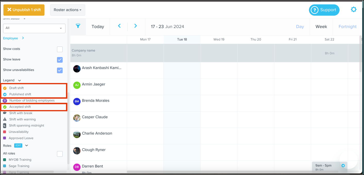364x175 pixels.
Task: Open the Shift status All dropdown
Action: coord(34,28)
